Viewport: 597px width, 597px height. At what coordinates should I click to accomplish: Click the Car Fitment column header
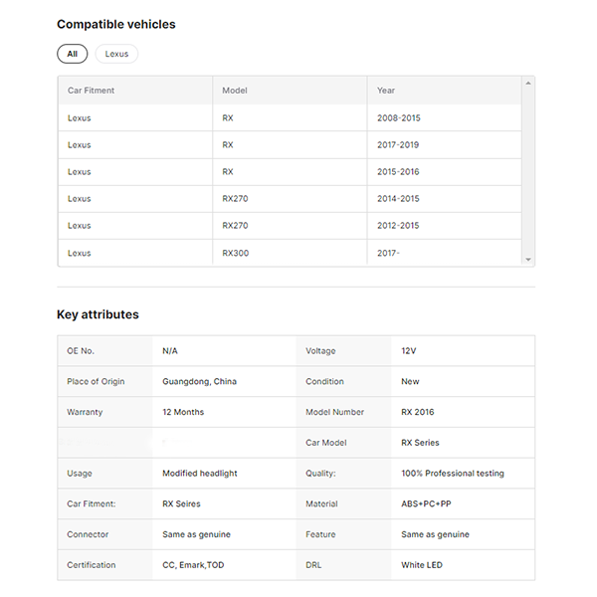click(x=91, y=91)
